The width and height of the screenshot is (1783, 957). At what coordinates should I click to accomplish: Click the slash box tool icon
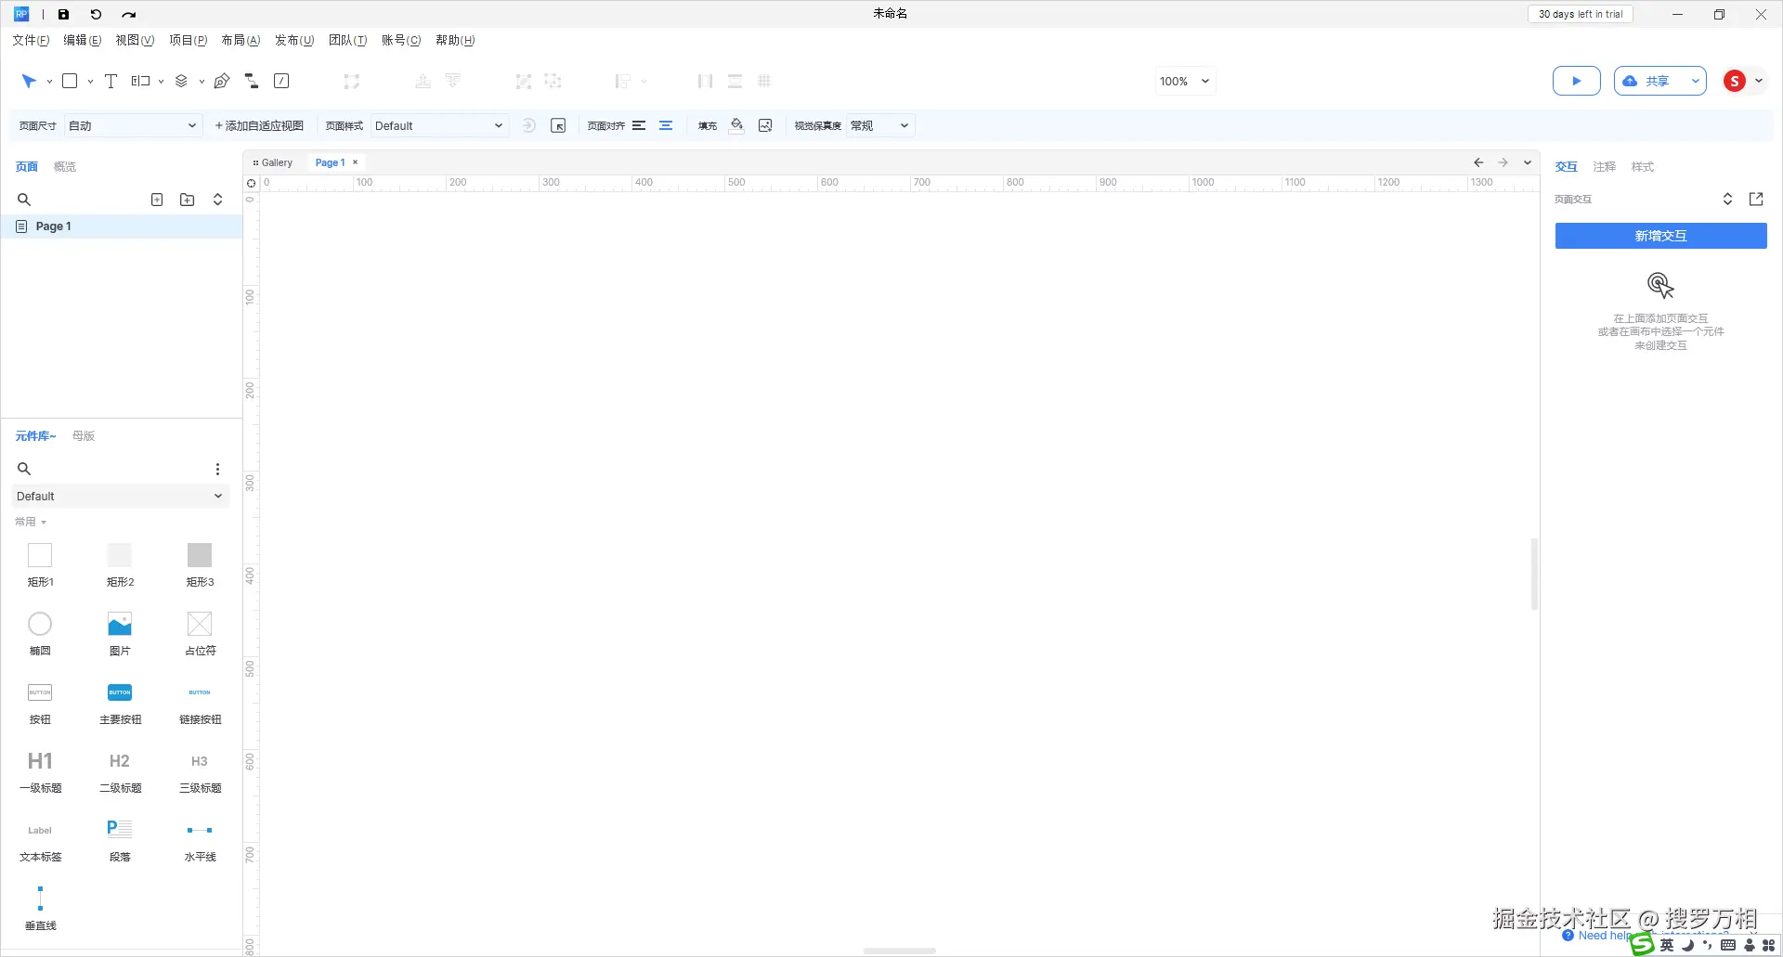point(281,82)
